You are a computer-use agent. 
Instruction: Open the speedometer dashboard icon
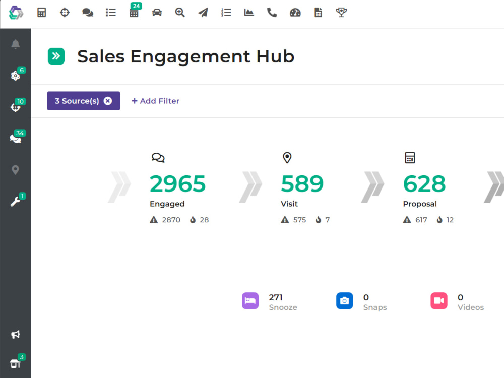pyautogui.click(x=295, y=13)
